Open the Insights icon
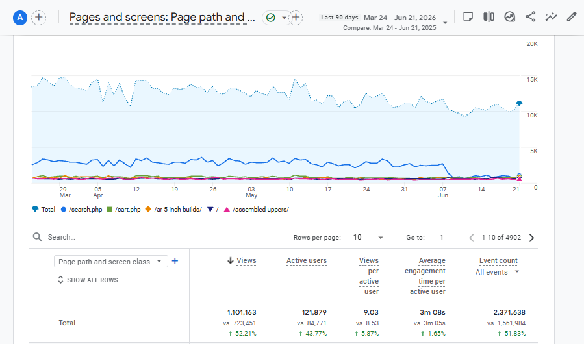This screenshot has height=344, width=584. [x=509, y=17]
